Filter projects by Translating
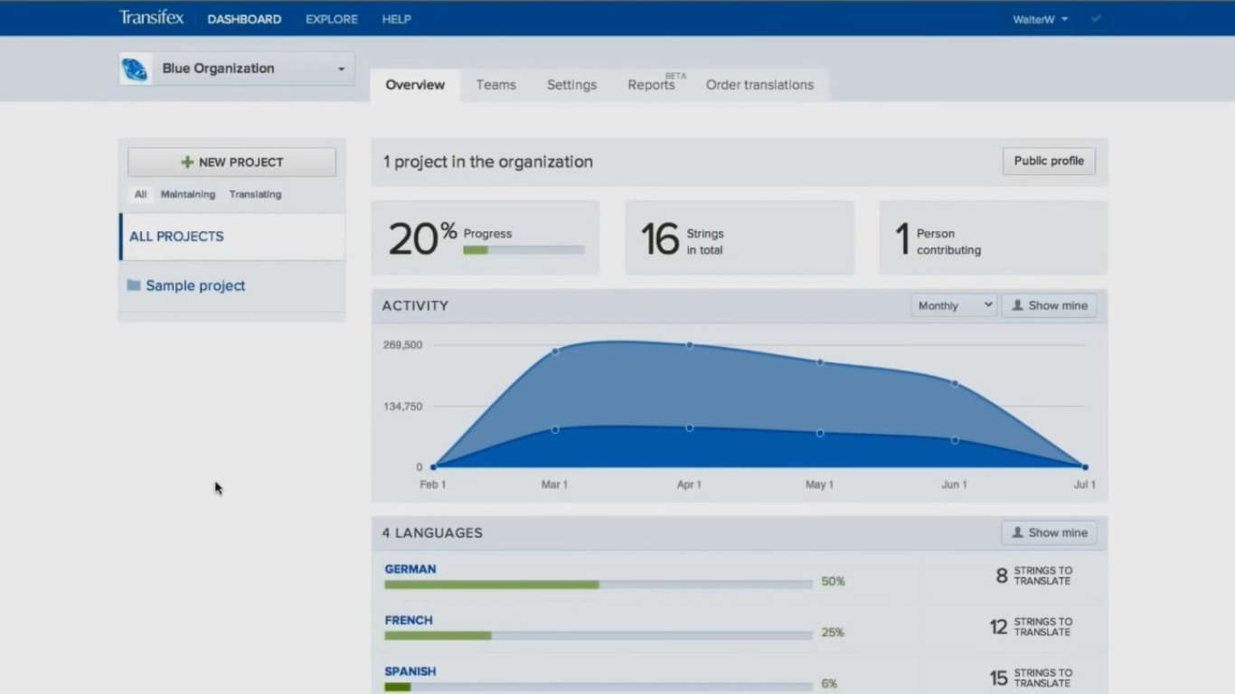 point(255,194)
